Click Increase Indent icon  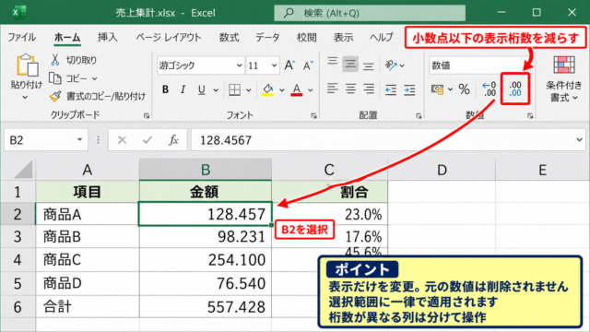coord(409,90)
